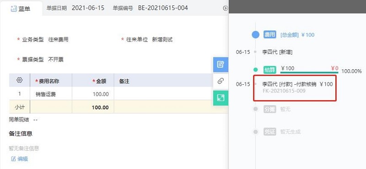Click the grey 分摊 tag
This screenshot has height=169, width=366.
click(269, 109)
